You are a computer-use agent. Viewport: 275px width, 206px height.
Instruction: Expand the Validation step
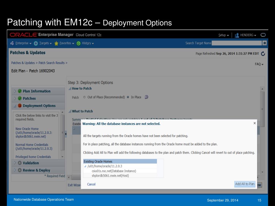[15, 163]
